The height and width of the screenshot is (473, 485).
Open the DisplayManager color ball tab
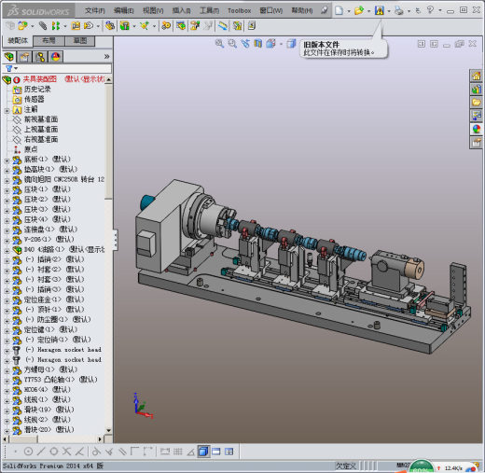click(55, 57)
